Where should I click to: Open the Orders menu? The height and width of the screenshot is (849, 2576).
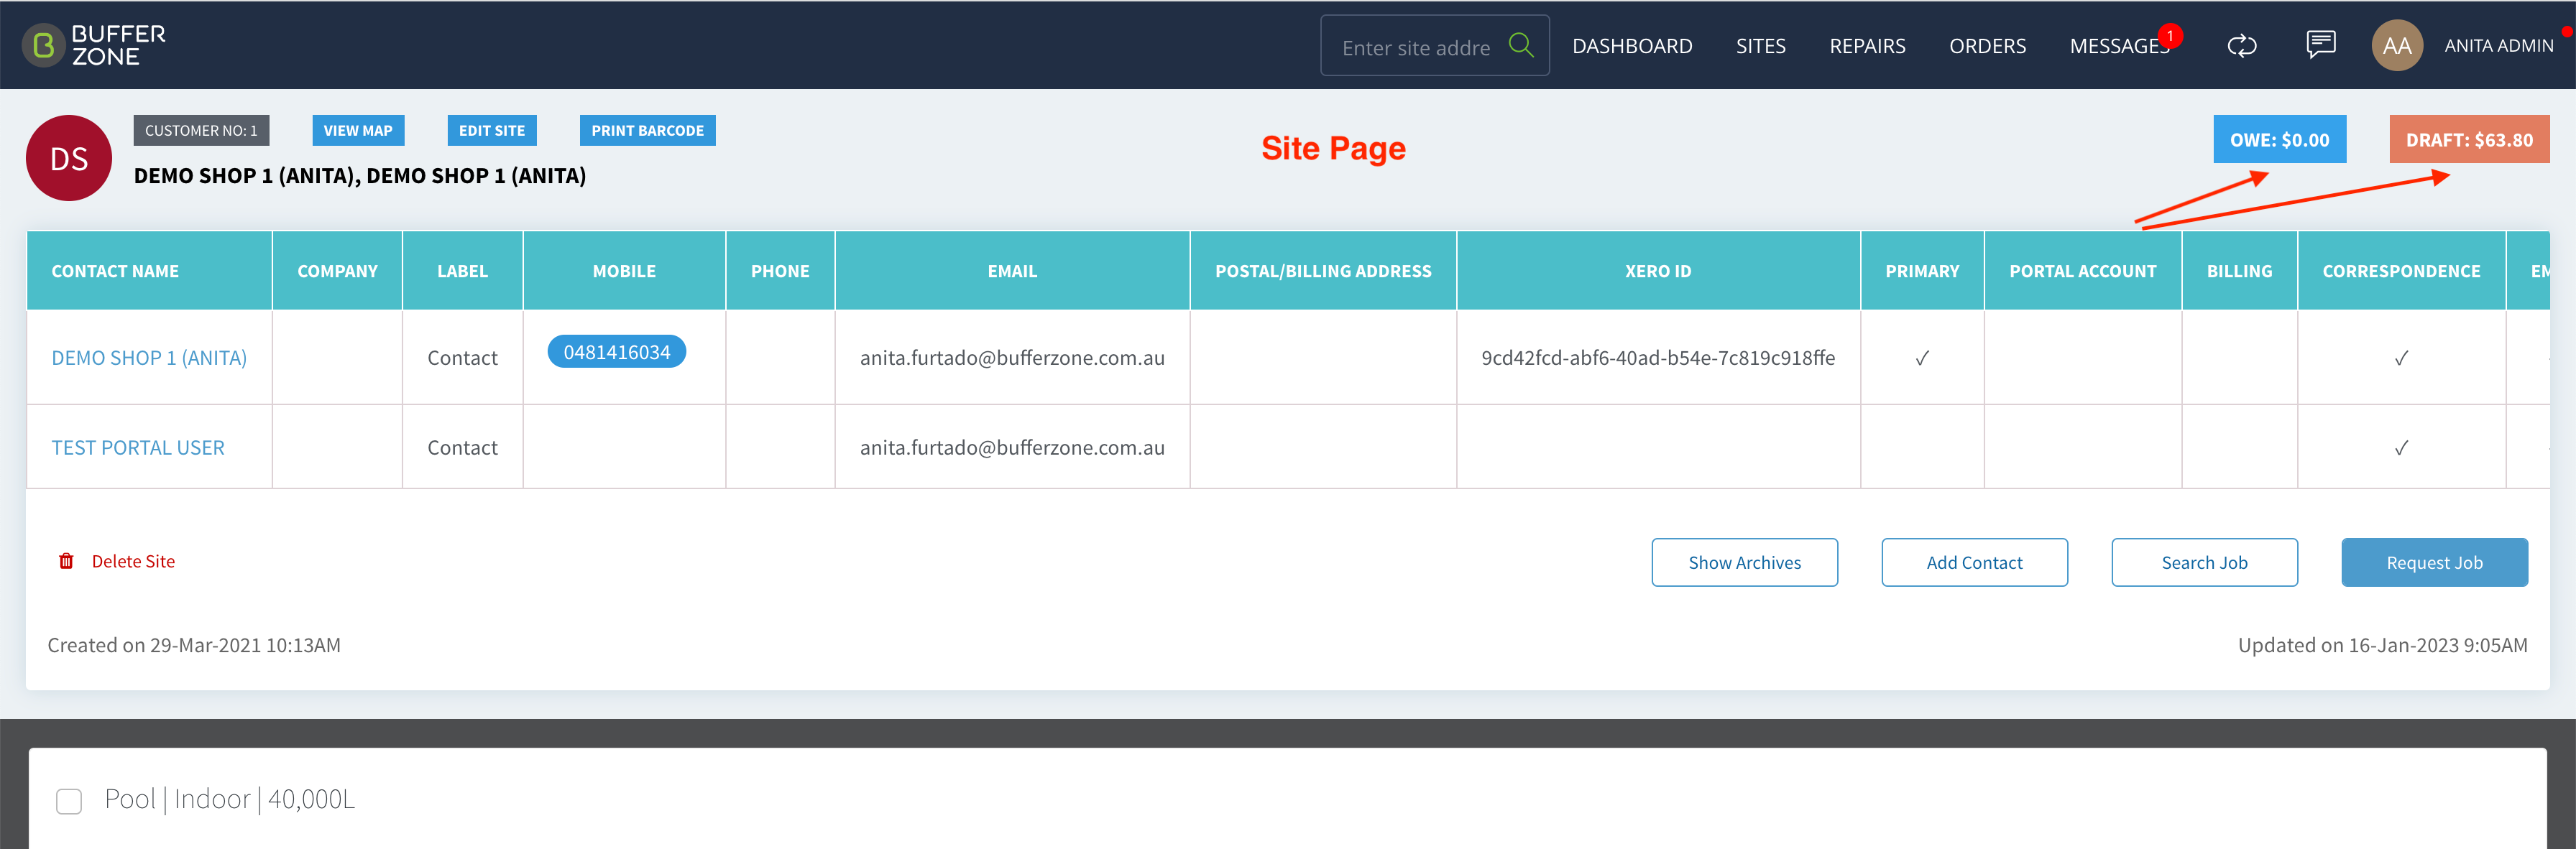[x=1987, y=46]
